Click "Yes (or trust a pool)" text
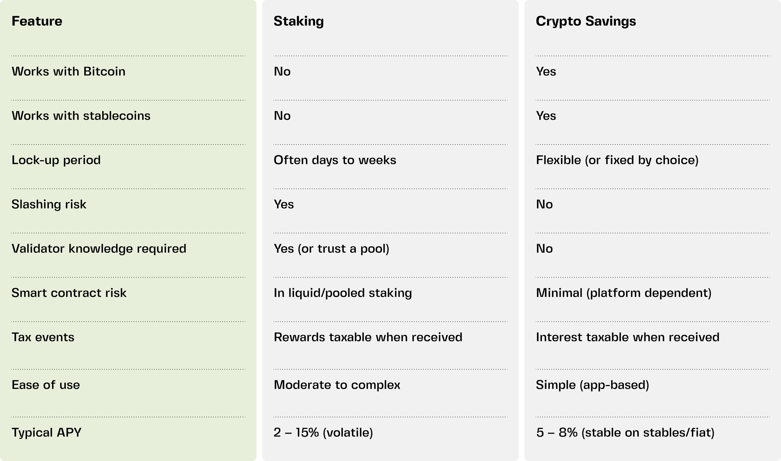 click(331, 248)
